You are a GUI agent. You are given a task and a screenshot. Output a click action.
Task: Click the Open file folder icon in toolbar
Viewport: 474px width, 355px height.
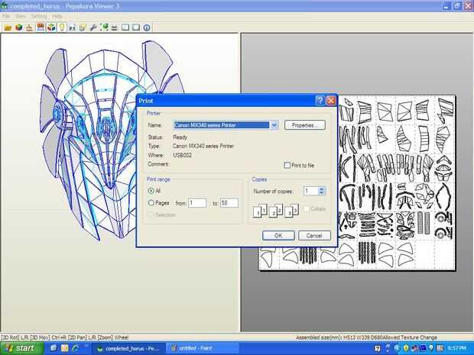(8, 27)
